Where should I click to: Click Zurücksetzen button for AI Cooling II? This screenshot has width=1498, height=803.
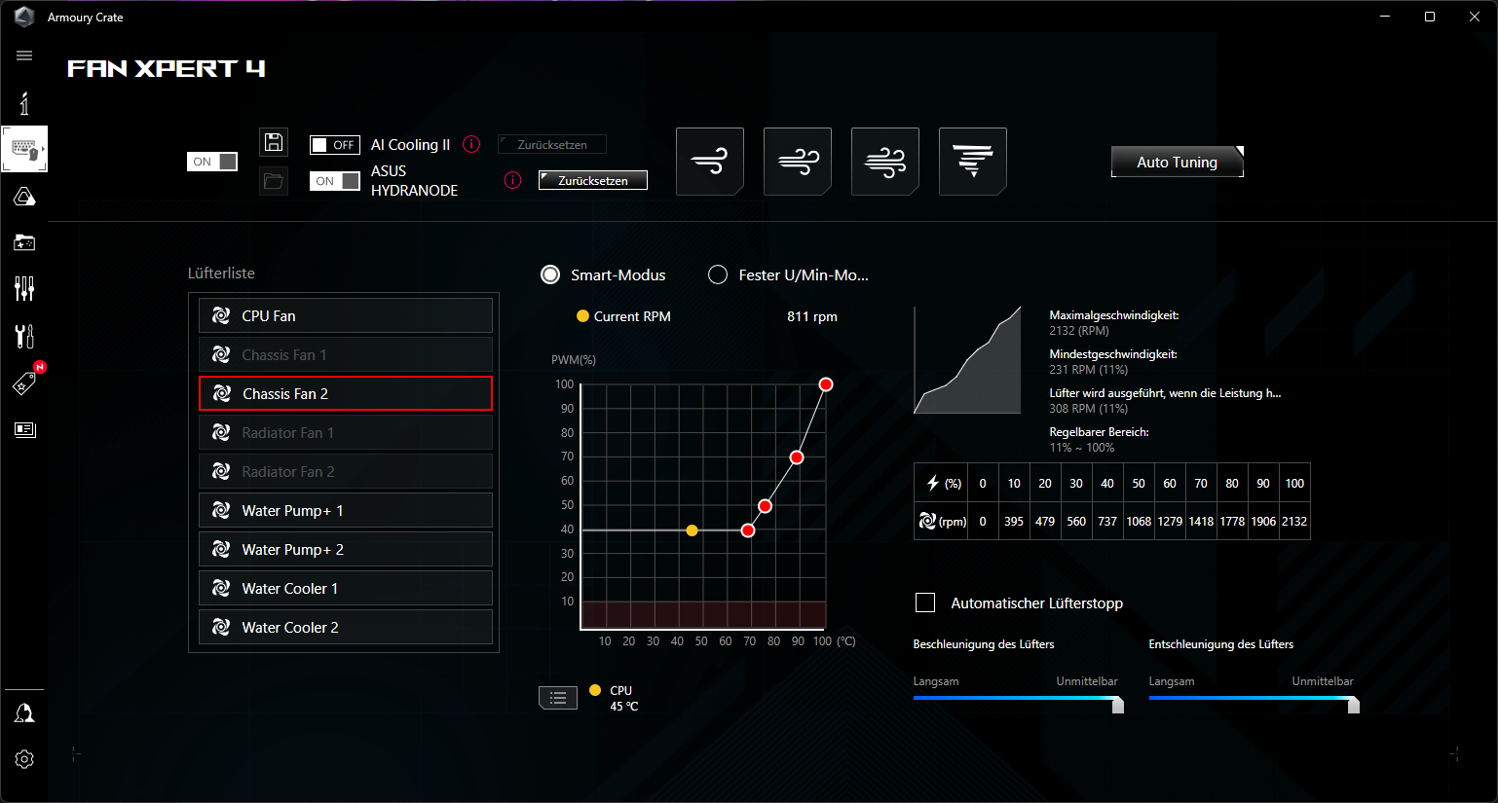pyautogui.click(x=552, y=144)
